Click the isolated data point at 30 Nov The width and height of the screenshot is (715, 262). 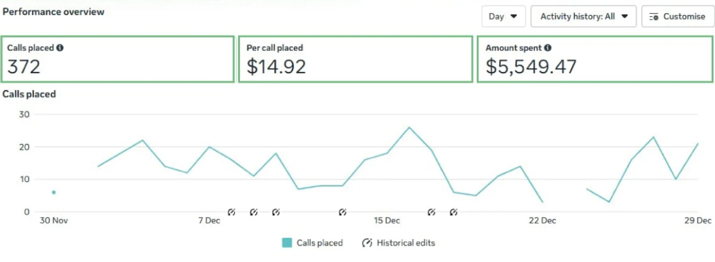pos(53,192)
